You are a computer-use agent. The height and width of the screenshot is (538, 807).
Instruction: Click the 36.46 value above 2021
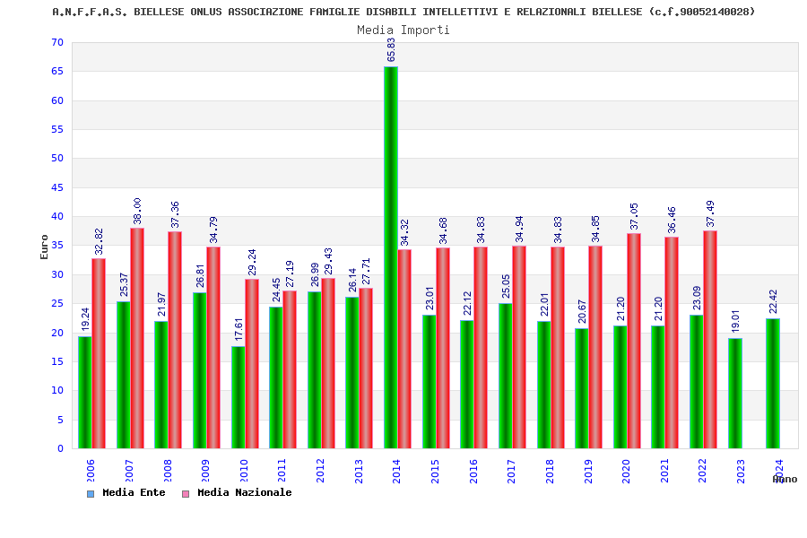point(672,220)
